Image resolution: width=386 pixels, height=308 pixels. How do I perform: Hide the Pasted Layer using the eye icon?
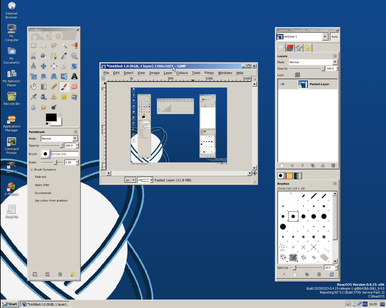(283, 84)
